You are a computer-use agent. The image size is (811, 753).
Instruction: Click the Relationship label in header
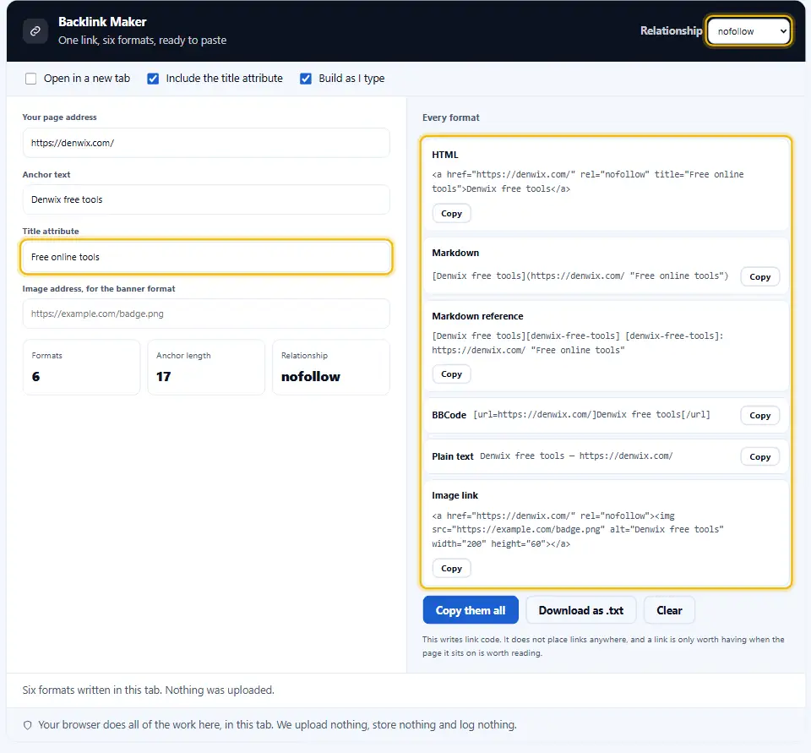tap(671, 31)
